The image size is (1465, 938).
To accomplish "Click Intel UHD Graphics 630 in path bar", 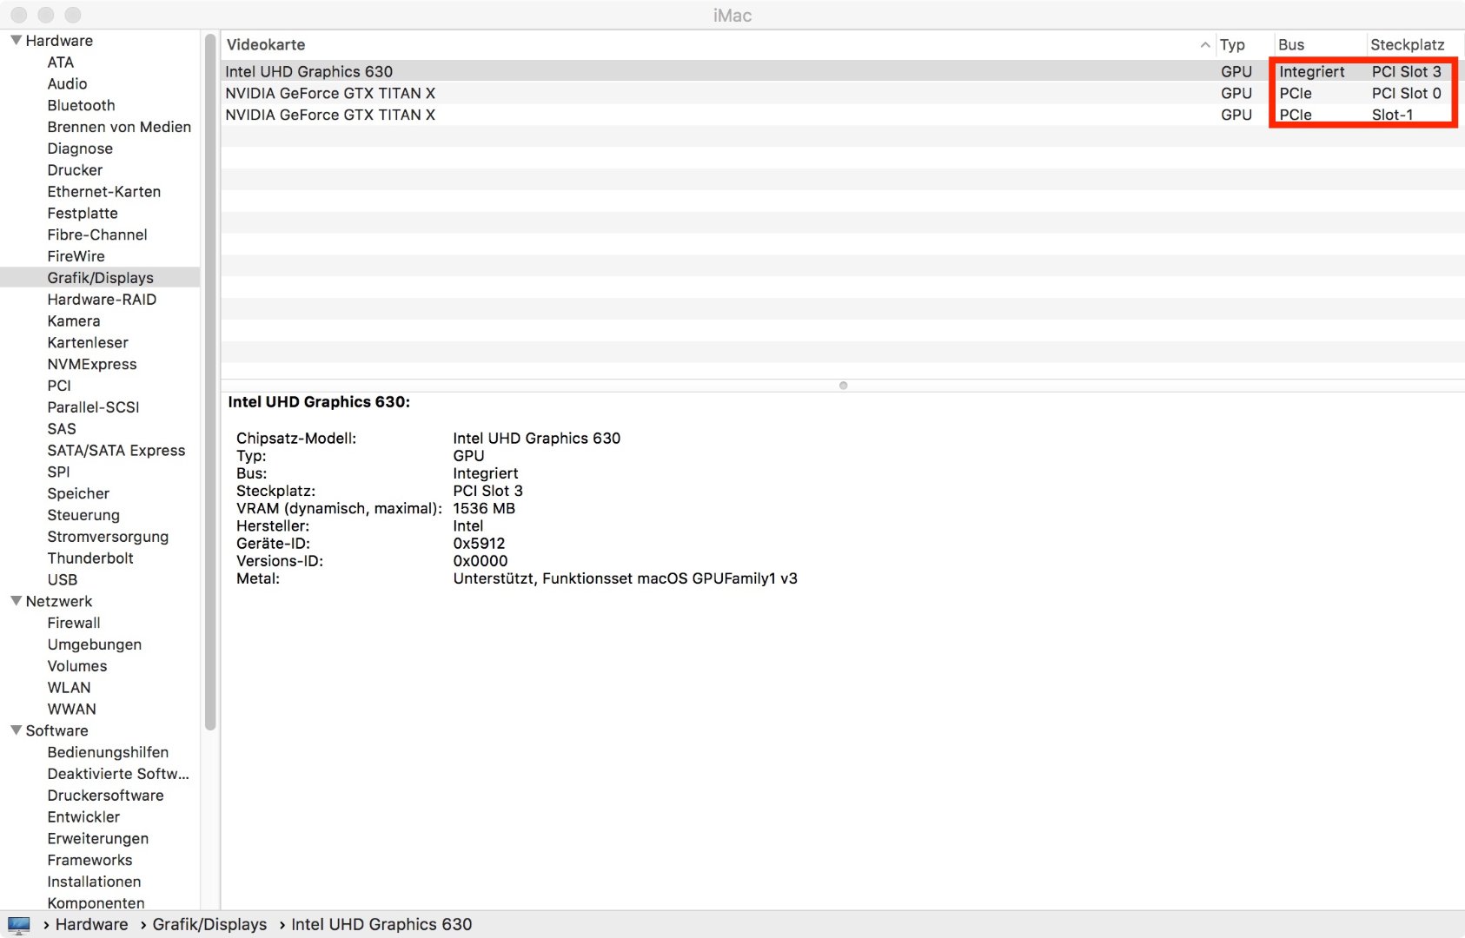I will [x=381, y=925].
